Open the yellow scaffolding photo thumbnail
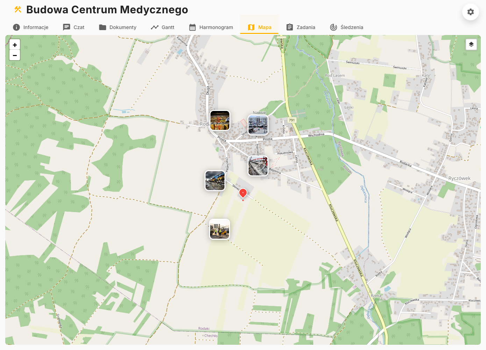This screenshot has width=486, height=350. (x=220, y=120)
